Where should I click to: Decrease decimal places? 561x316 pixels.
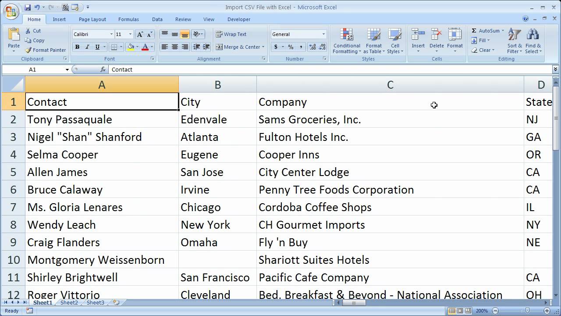(x=323, y=47)
